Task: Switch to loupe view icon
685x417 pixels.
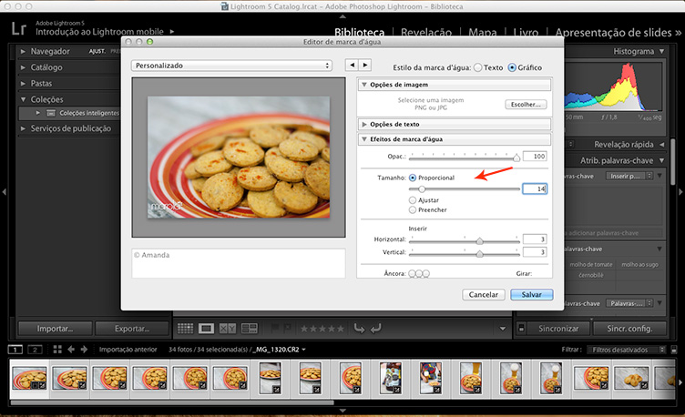Action: click(x=207, y=328)
